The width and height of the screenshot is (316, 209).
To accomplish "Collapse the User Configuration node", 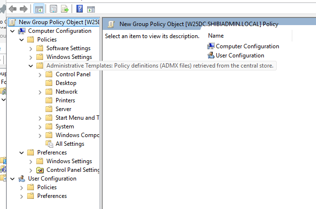I will point(13,179).
